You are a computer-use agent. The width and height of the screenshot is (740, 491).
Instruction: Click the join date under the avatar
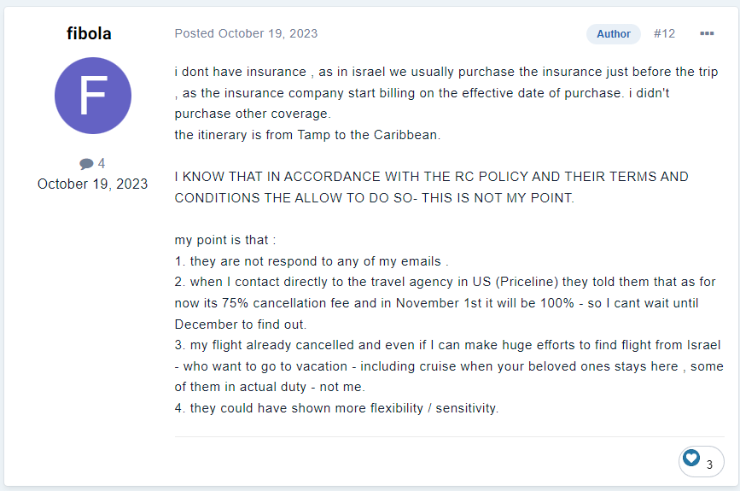92,184
